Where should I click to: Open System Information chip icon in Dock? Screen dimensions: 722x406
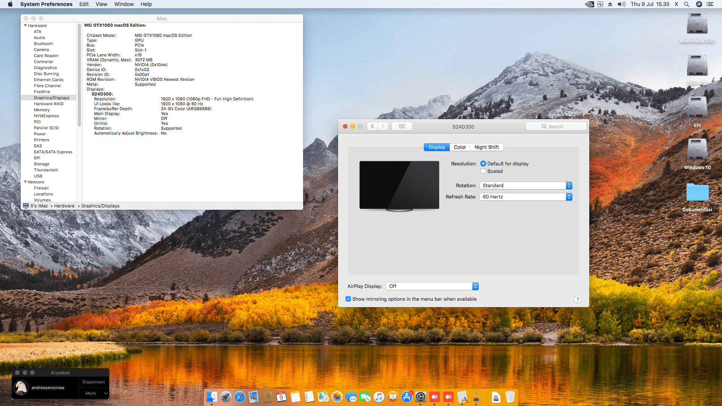[x=476, y=397]
